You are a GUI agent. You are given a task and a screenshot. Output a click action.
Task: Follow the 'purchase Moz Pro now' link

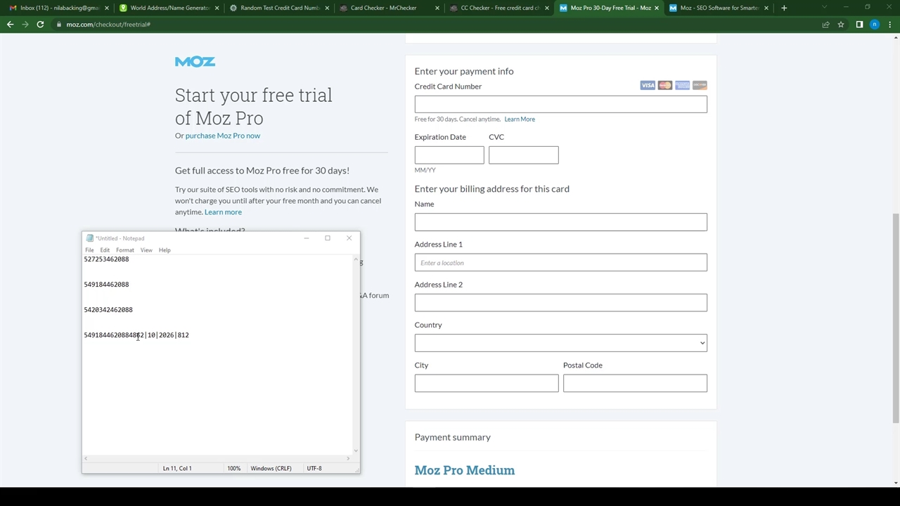pos(222,136)
